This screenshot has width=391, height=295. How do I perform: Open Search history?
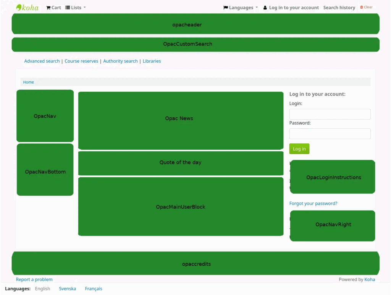339,7
